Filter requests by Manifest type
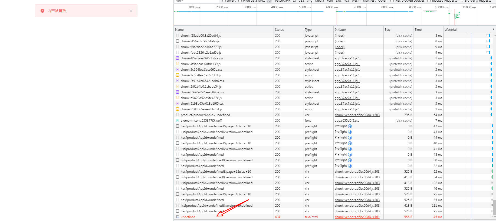Viewport: 496px width, 221px height. (369, 1)
